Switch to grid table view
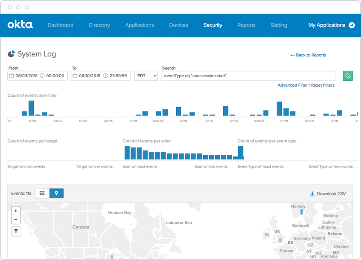This screenshot has height=260, width=361. pyautogui.click(x=42, y=193)
